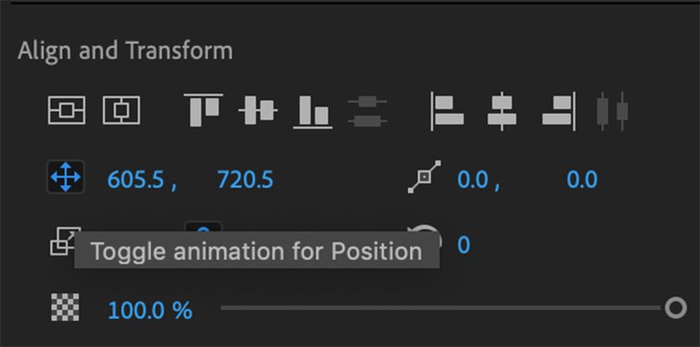Toggle animation for Scale icon

(x=63, y=241)
